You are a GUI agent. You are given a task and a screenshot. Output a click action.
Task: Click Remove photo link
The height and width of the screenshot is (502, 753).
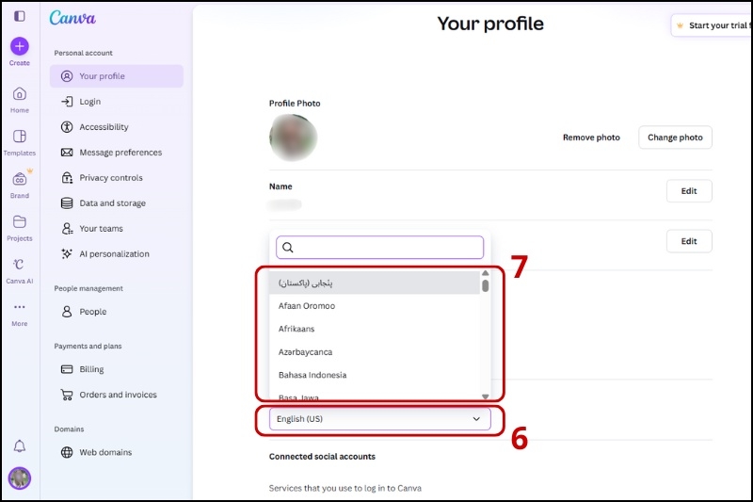pos(591,138)
